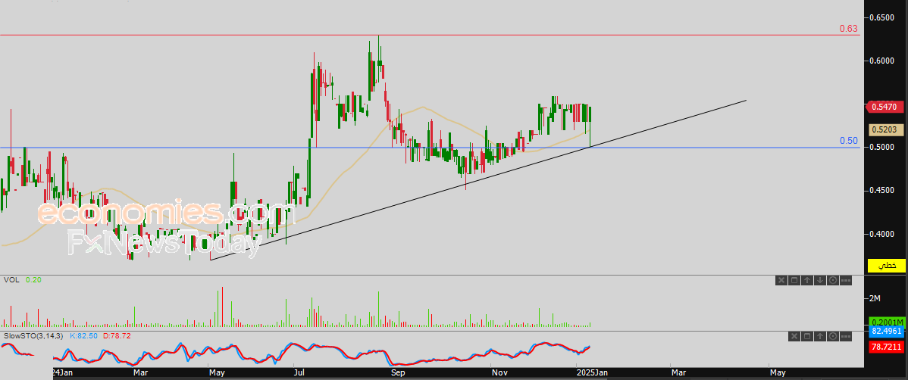This screenshot has height=380, width=908.
Task: Close the VOL indicator panel
Action: pyautogui.click(x=781, y=281)
